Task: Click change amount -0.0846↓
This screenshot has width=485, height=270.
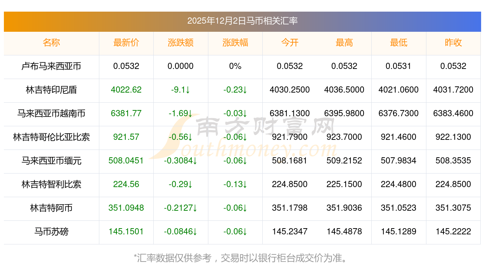Action: coord(181,232)
